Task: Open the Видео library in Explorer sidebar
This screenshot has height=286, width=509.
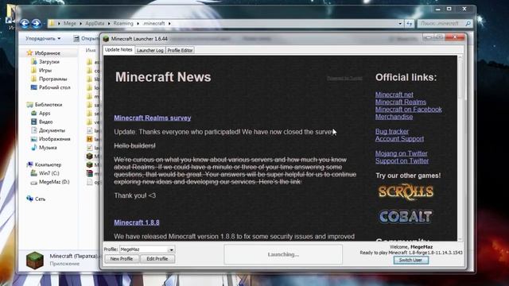Action: click(x=46, y=122)
